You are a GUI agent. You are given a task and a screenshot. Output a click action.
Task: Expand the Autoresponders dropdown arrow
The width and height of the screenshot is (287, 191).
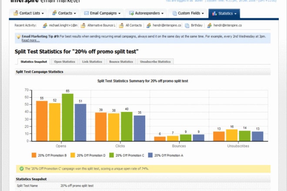pyautogui.click(x=162, y=13)
